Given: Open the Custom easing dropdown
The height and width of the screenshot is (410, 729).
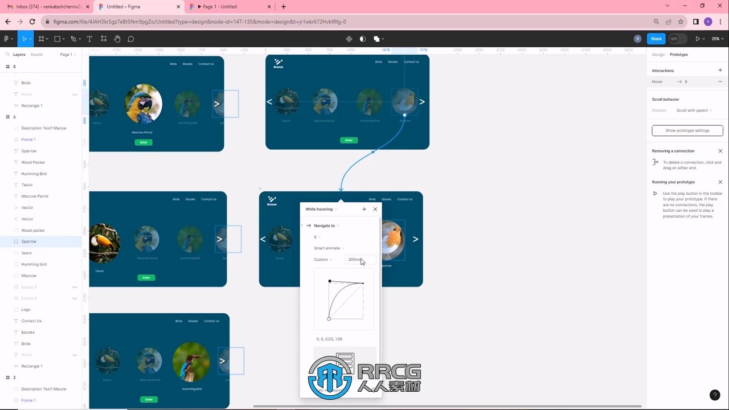Looking at the screenshot, I should 323,260.
